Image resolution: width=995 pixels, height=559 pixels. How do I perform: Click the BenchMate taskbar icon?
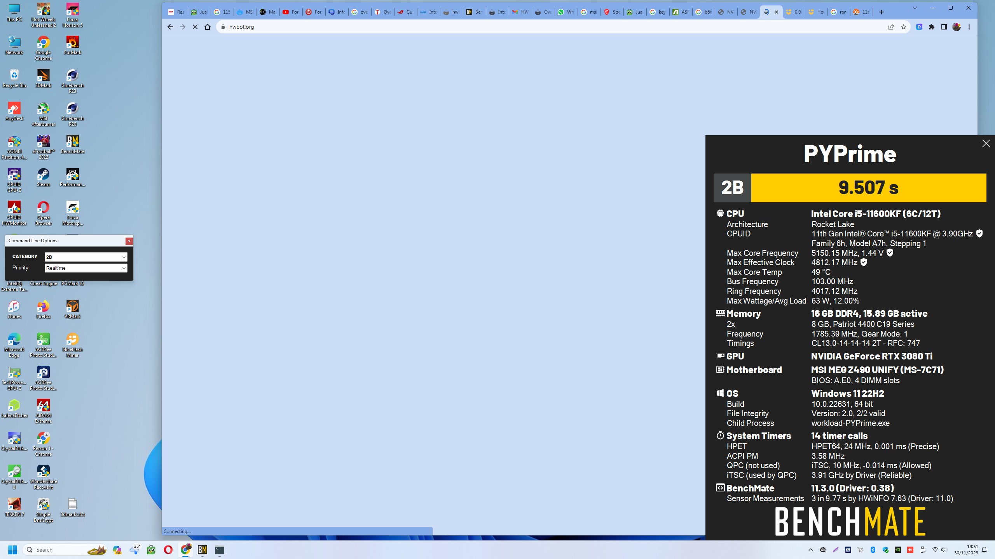pyautogui.click(x=202, y=550)
